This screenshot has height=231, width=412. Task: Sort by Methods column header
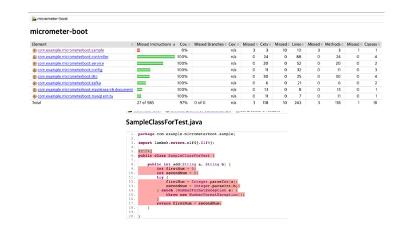click(334, 44)
